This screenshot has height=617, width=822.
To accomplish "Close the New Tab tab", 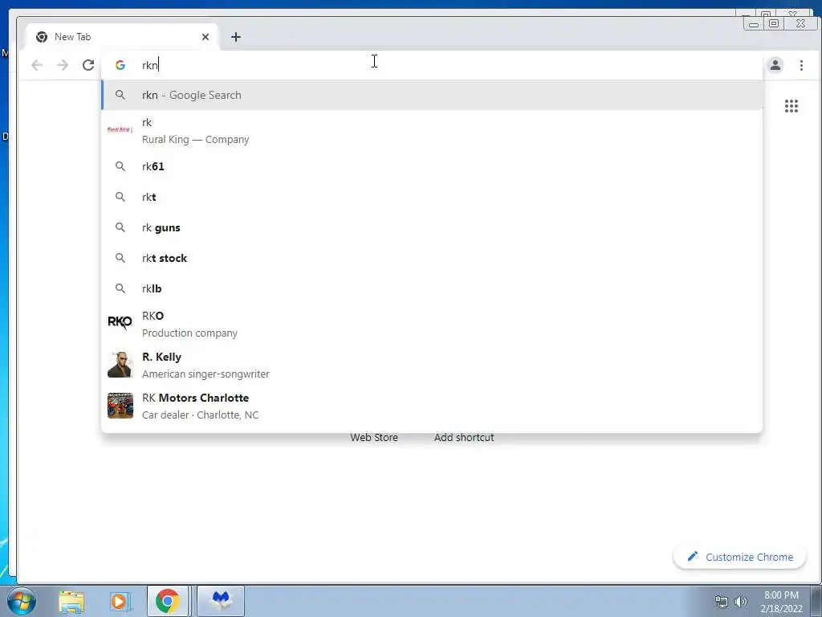I will coord(205,37).
